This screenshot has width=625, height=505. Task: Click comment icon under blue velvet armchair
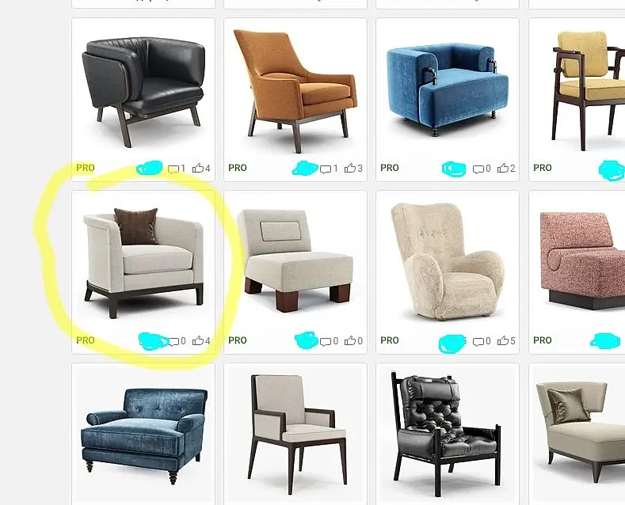point(478,169)
